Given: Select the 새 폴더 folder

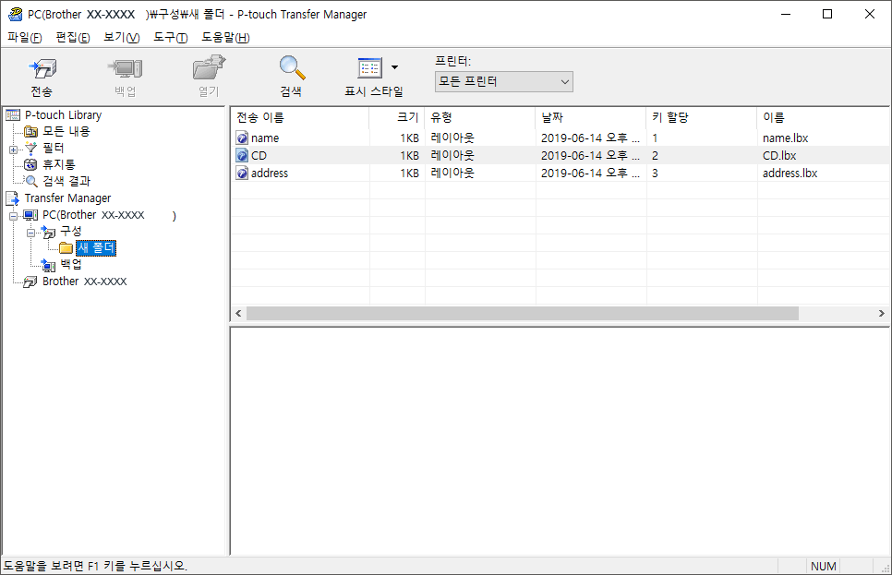Looking at the screenshot, I should coord(96,248).
